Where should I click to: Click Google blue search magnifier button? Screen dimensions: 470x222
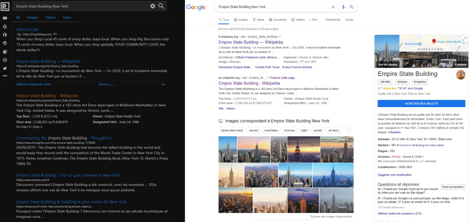pos(352,7)
